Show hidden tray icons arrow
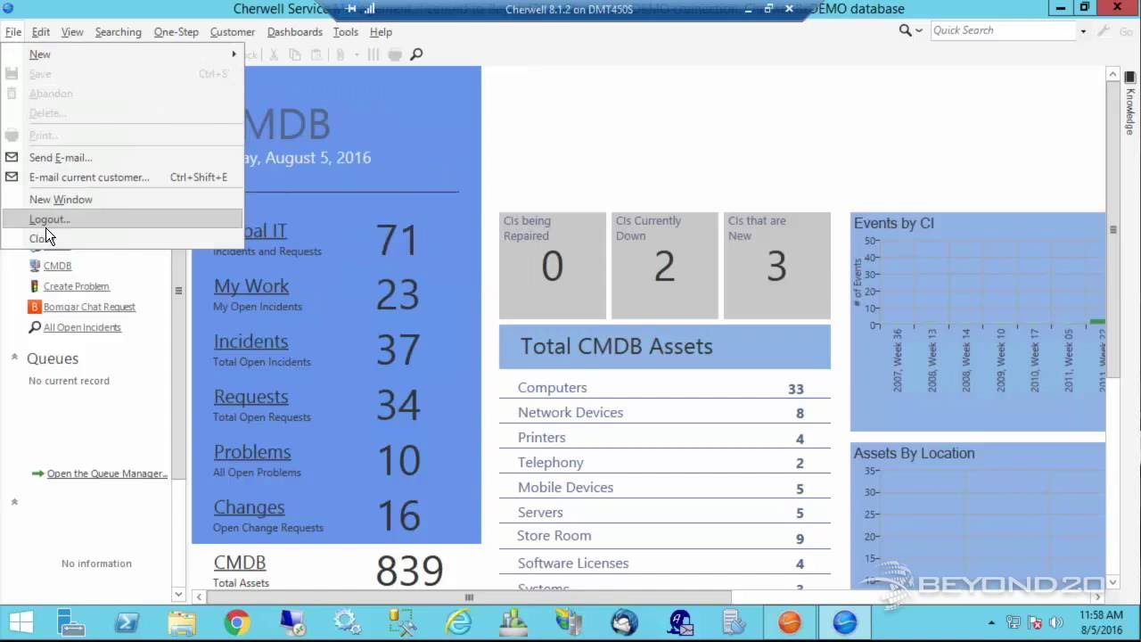This screenshot has width=1141, height=642. [992, 622]
